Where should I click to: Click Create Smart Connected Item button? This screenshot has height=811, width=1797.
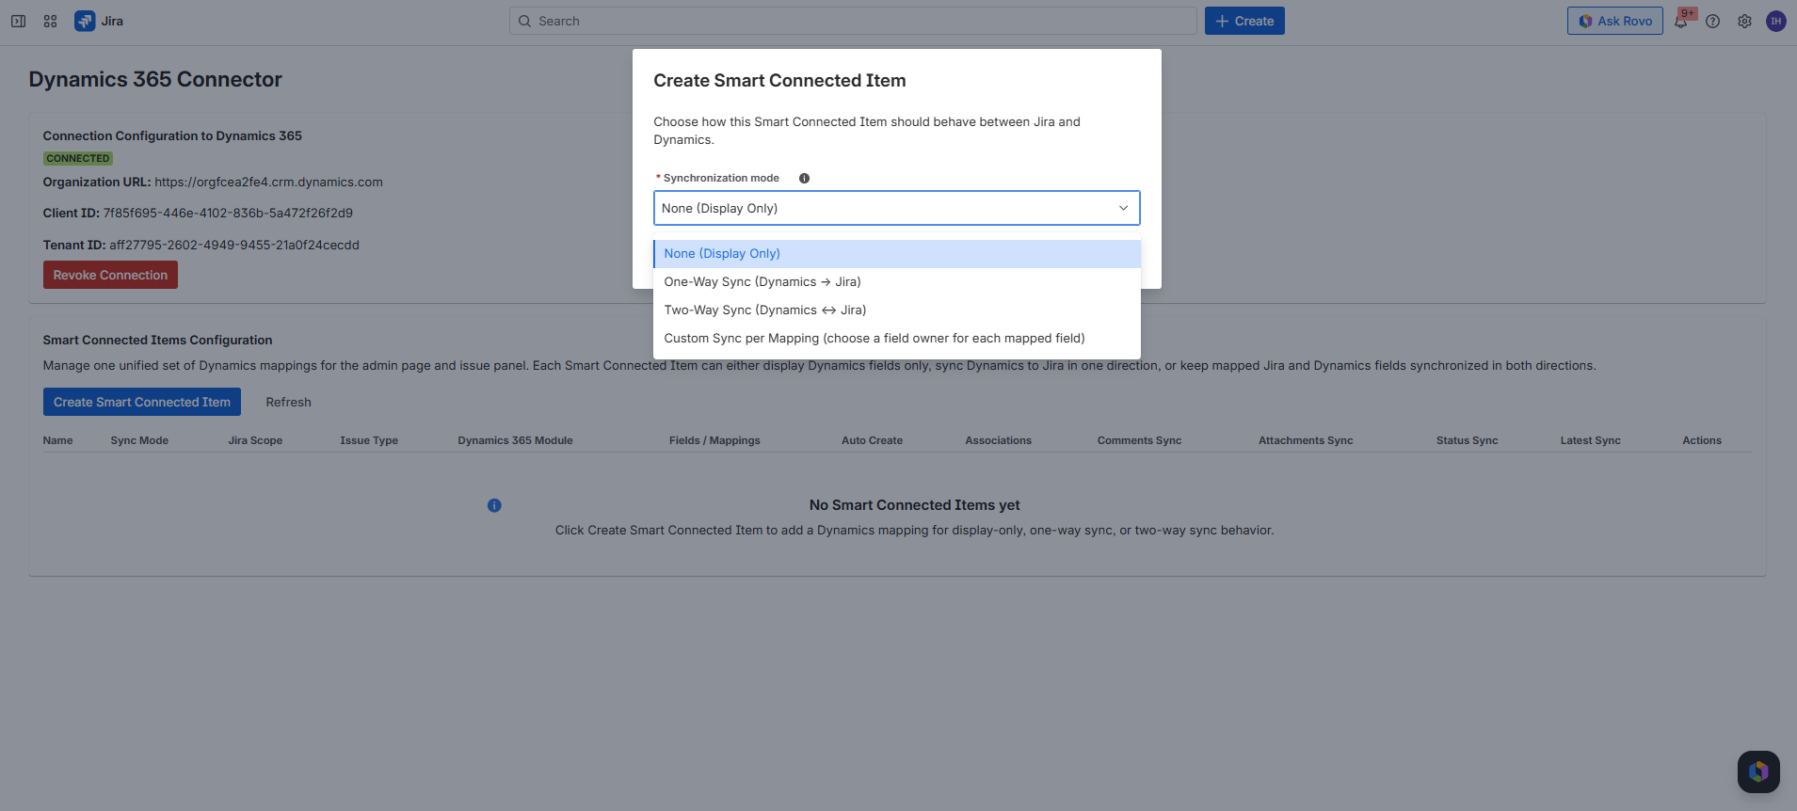point(142,402)
